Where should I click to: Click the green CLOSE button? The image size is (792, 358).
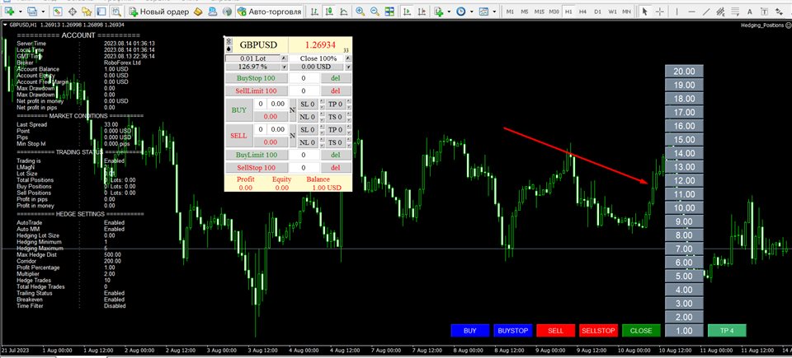[x=641, y=331]
